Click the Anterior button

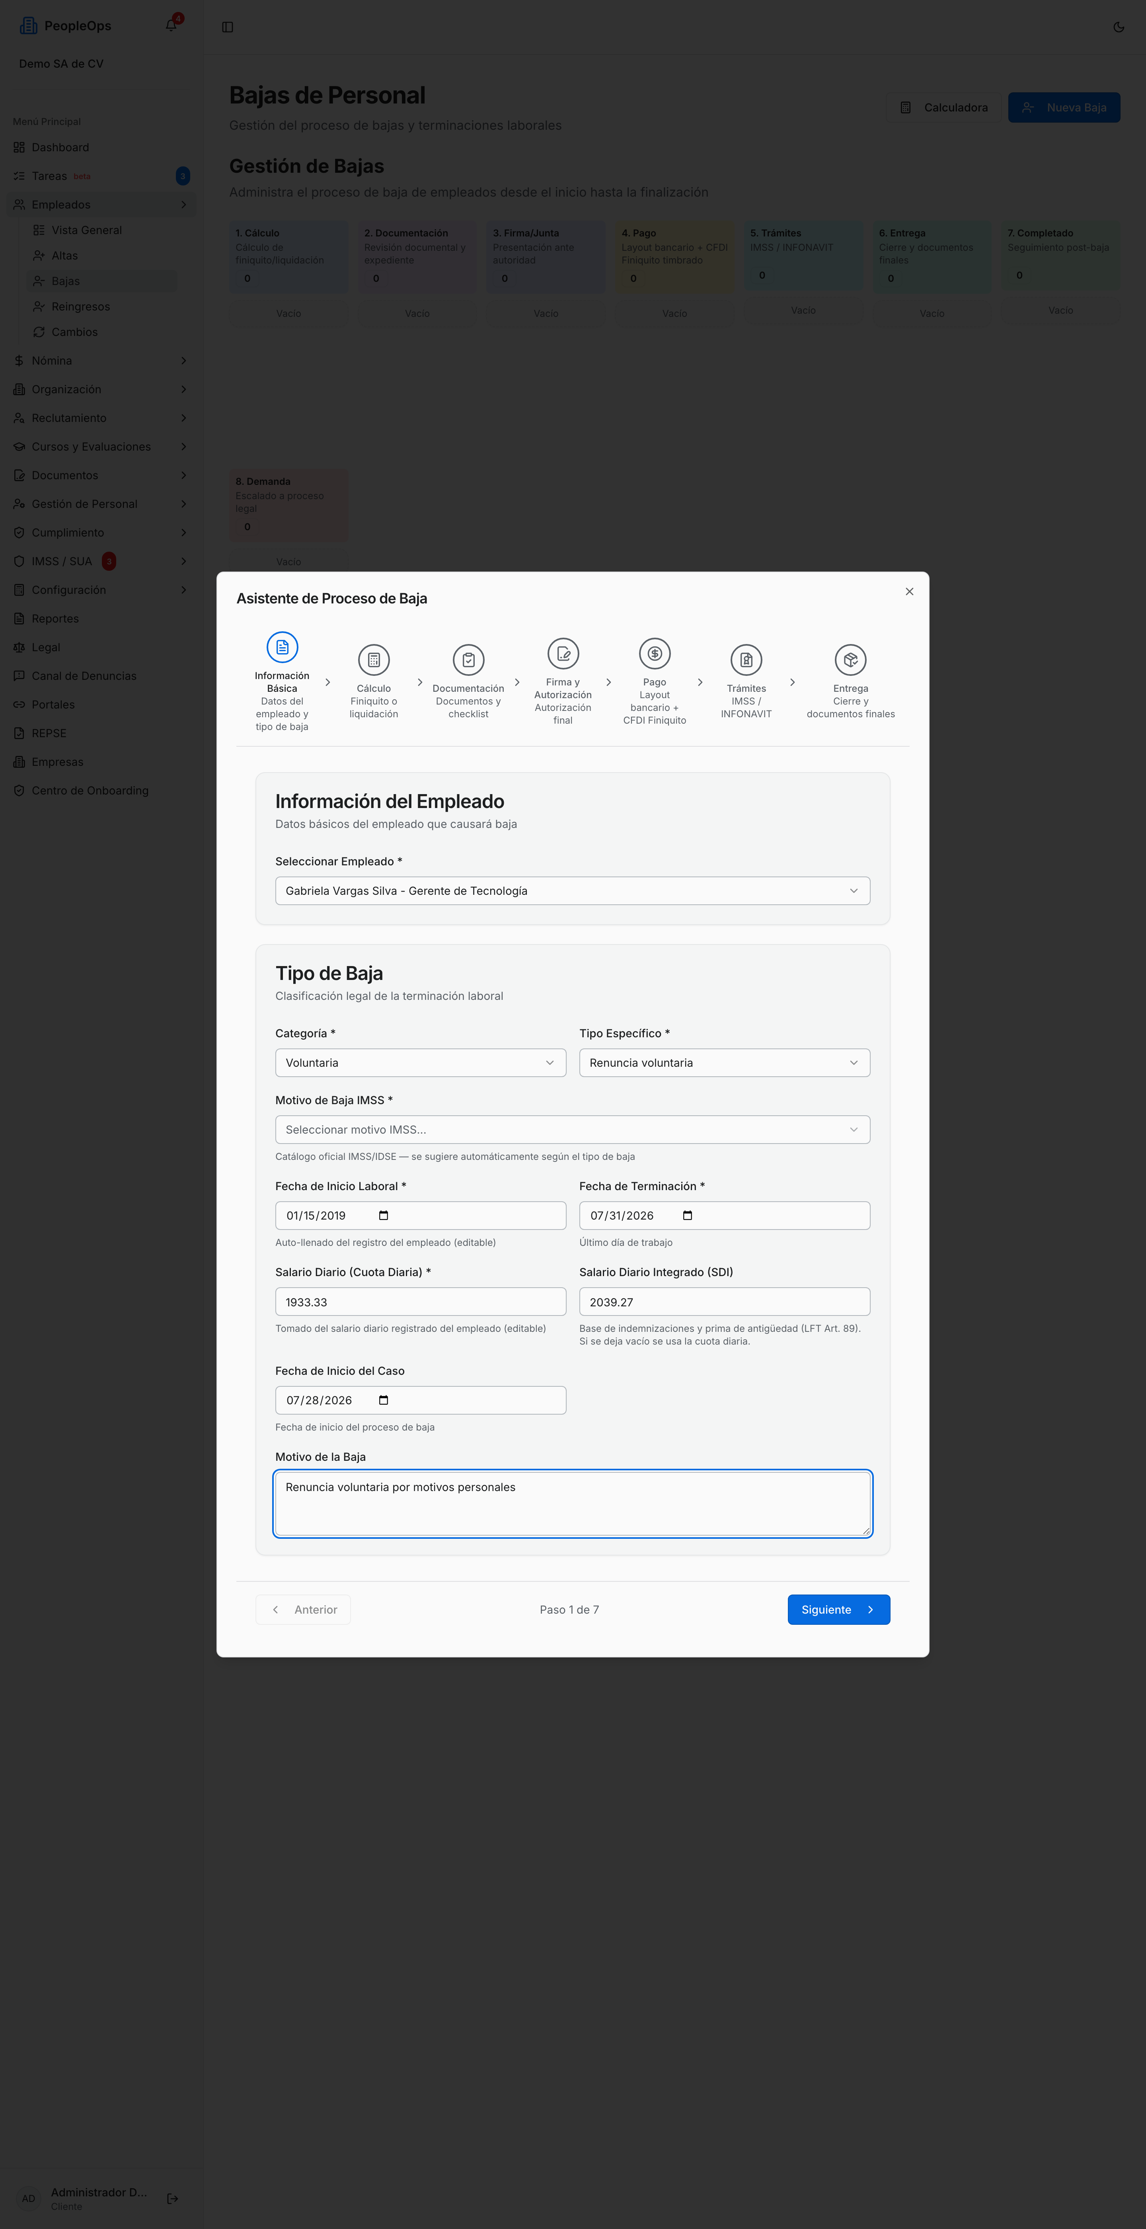click(x=303, y=1609)
